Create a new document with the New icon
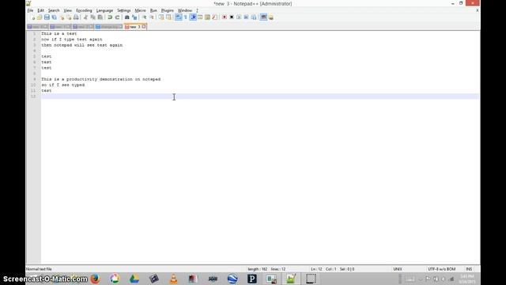The height and width of the screenshot is (285, 506). (32, 17)
